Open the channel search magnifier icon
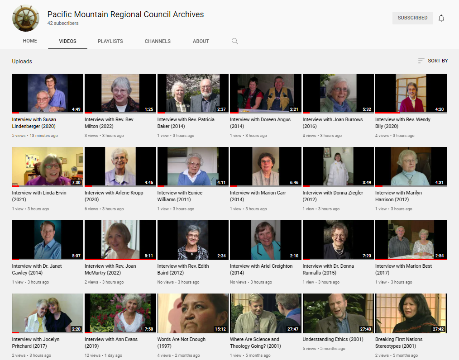This screenshot has width=459, height=360. point(235,41)
